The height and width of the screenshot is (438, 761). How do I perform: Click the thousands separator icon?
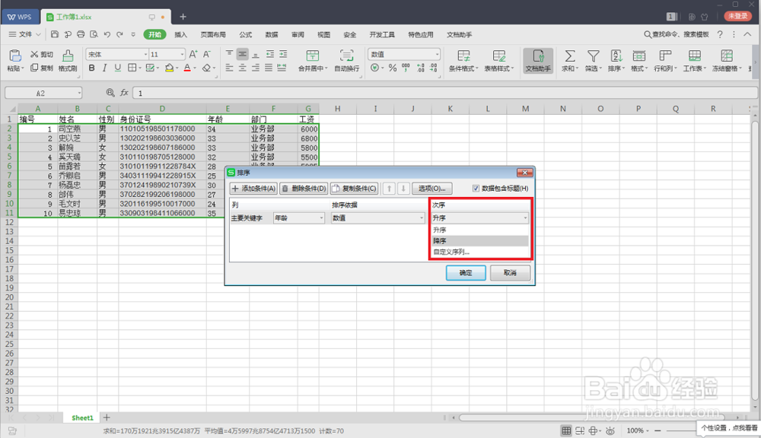(406, 68)
